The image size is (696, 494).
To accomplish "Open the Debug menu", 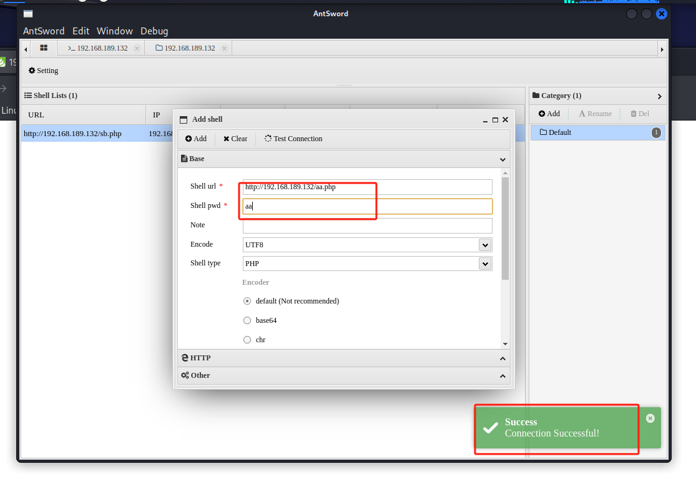I will point(154,31).
